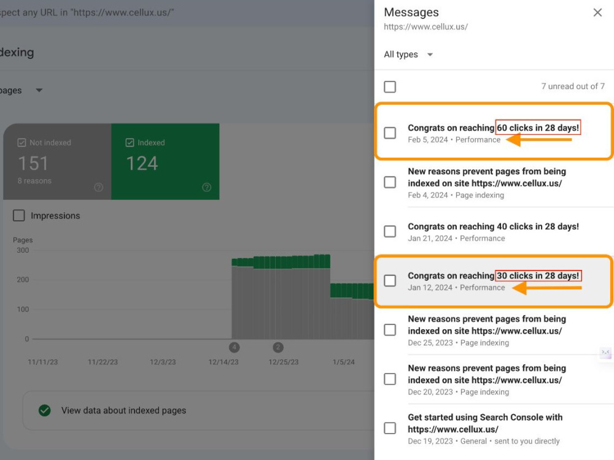Expand the pages dropdown arrow

click(39, 90)
